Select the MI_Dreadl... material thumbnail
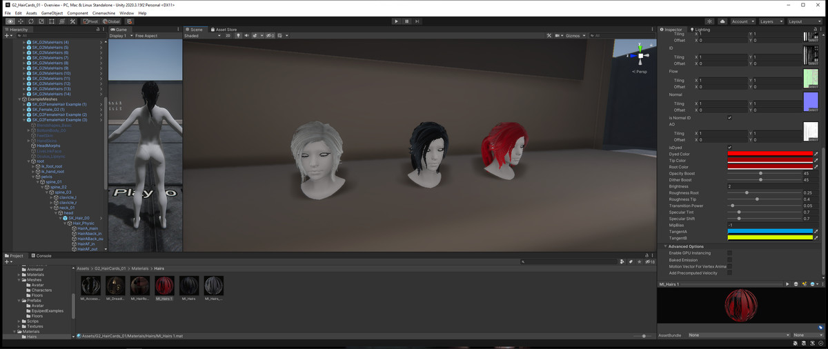The height and width of the screenshot is (349, 828). tap(115, 288)
